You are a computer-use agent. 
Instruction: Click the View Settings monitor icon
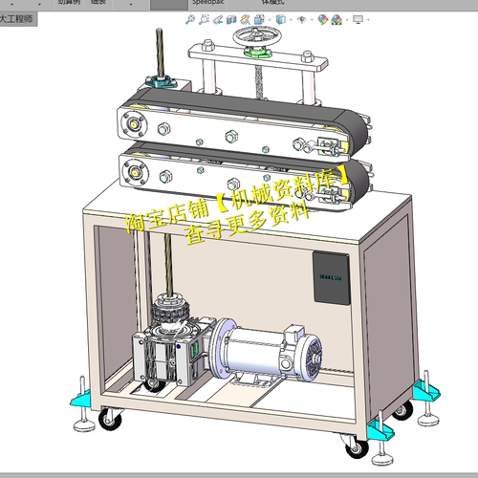358,20
